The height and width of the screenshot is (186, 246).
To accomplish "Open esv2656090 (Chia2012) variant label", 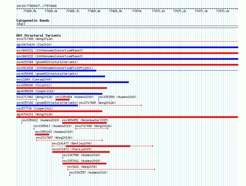I will click(x=34, y=85).
